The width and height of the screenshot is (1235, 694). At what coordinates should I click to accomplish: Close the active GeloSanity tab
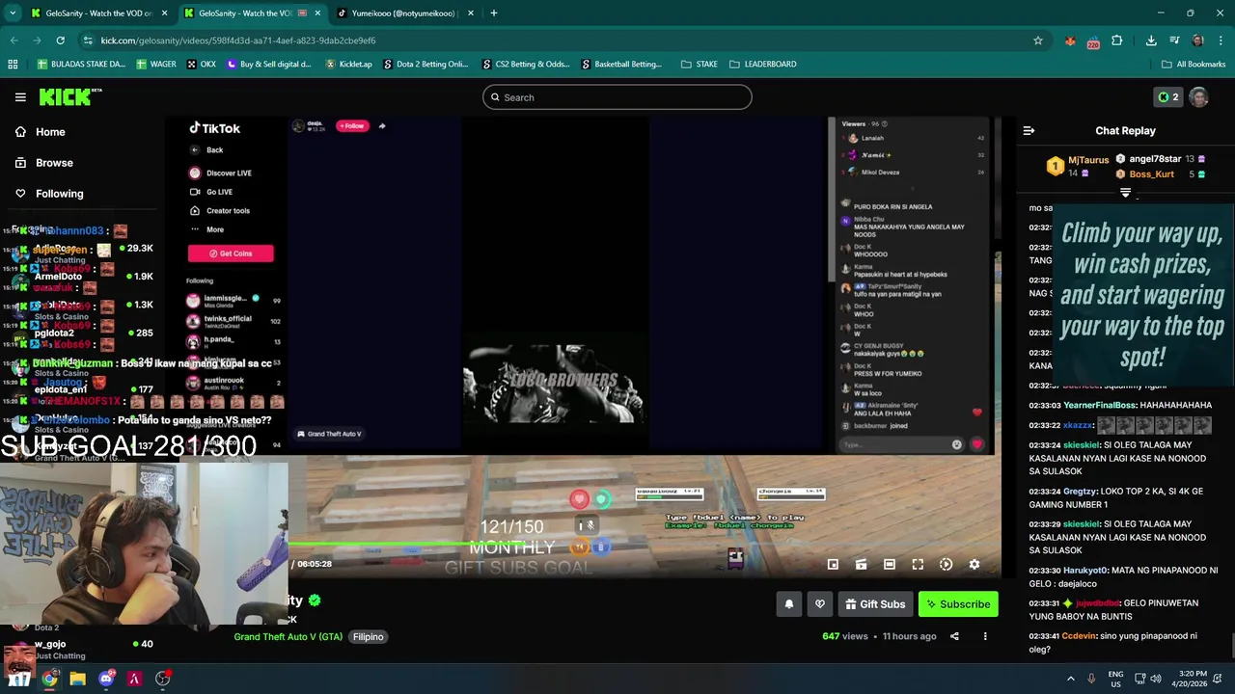click(317, 13)
